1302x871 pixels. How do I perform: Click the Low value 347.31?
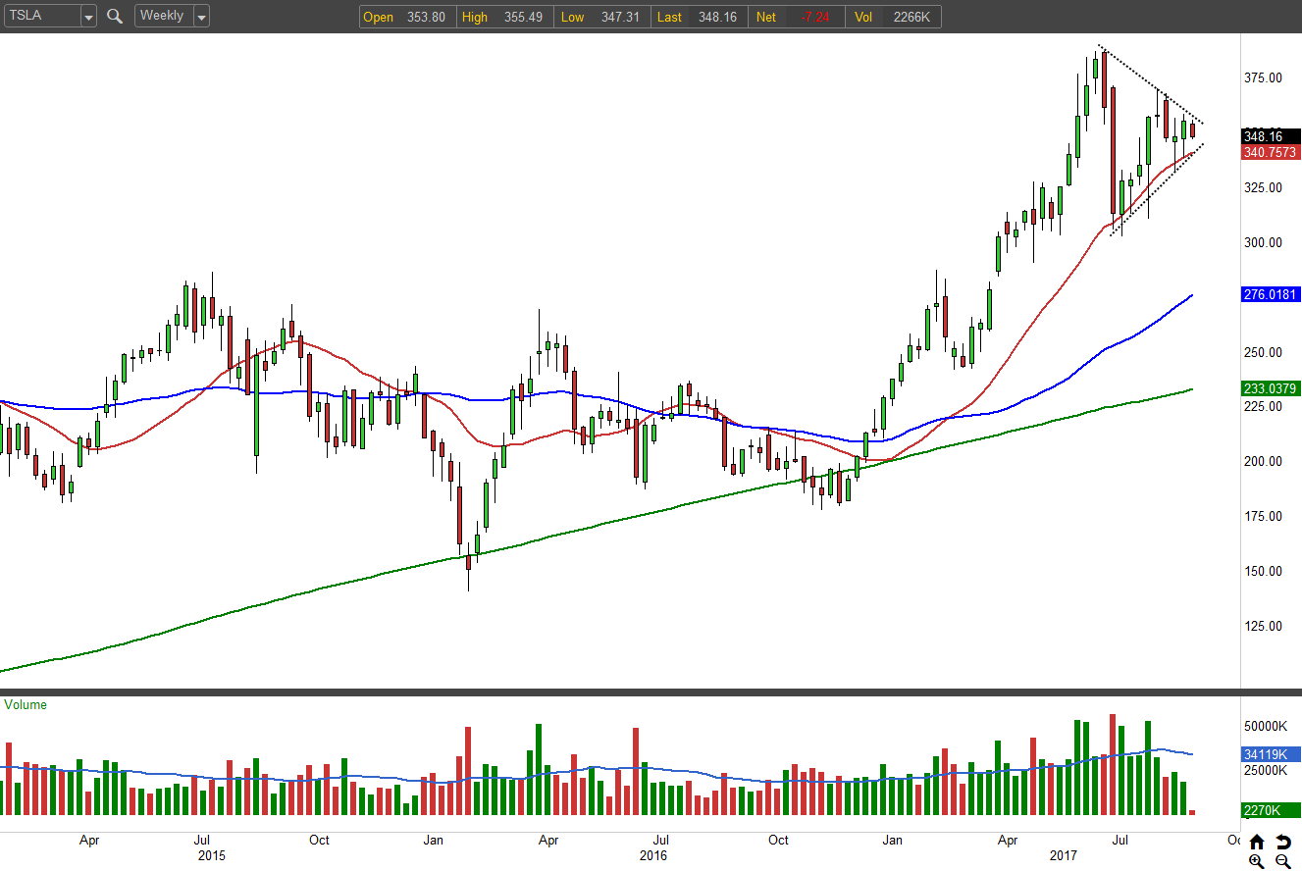tap(618, 18)
